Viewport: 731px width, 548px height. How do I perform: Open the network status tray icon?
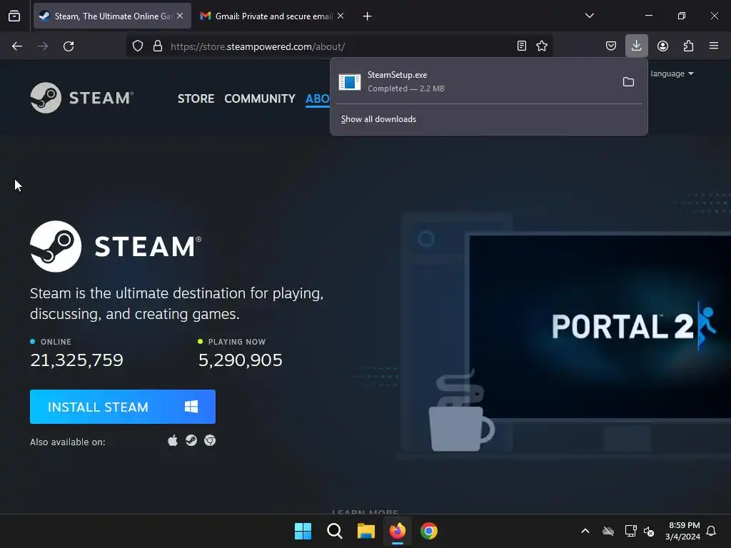[630, 531]
